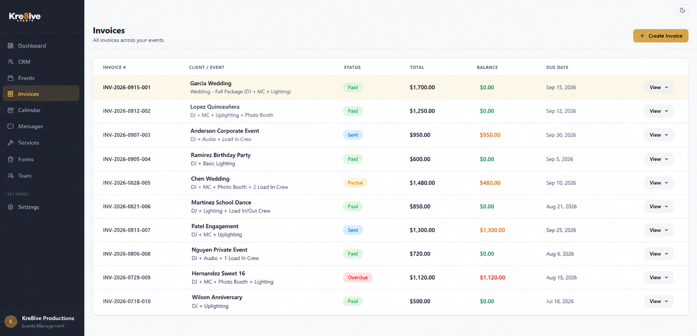Image resolution: width=697 pixels, height=336 pixels.
Task: Click the Martinez School Dance client name
Action: click(221, 202)
